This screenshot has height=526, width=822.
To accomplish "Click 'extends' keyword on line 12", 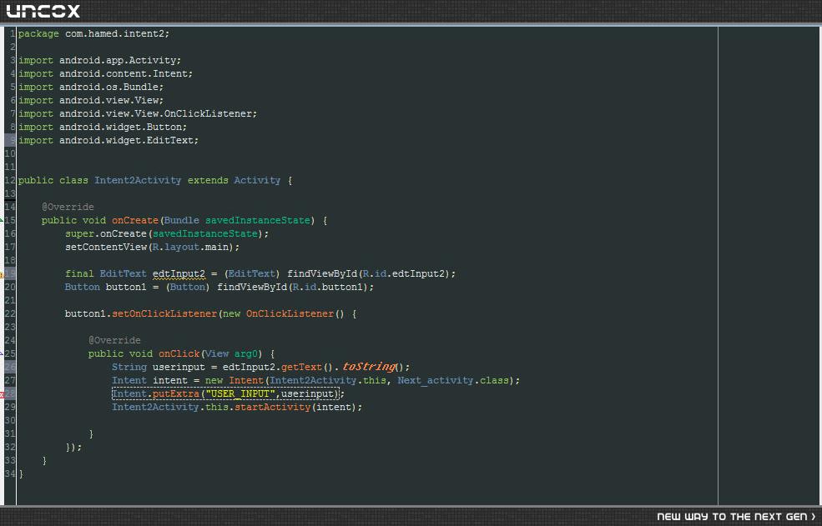I will click(x=208, y=180).
